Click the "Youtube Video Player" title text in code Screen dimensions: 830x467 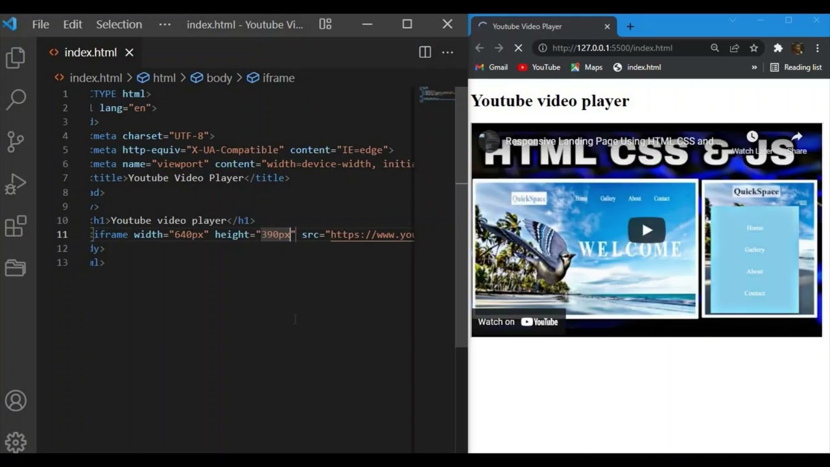[x=186, y=178]
